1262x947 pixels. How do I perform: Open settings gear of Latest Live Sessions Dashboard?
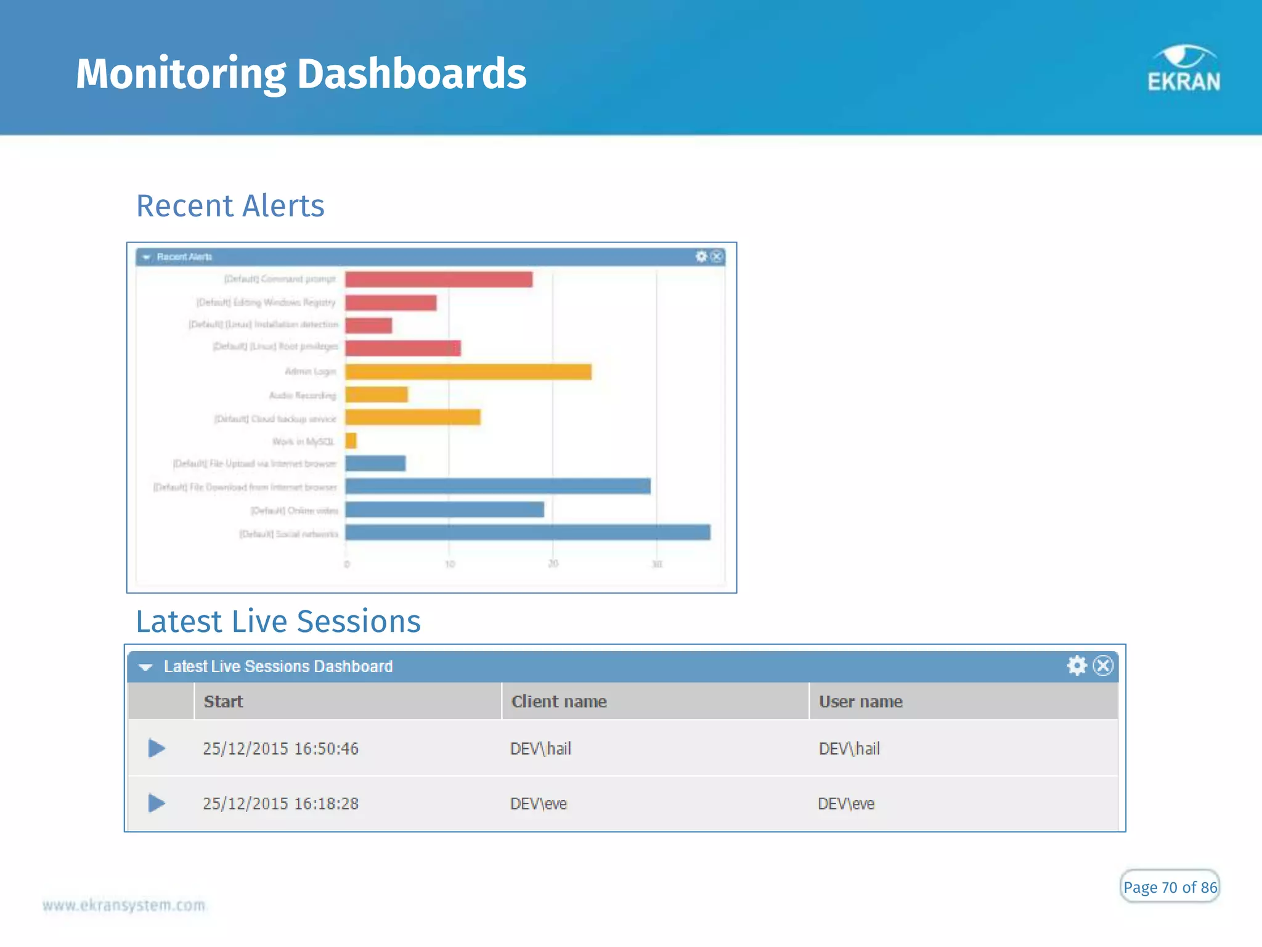(x=1077, y=666)
